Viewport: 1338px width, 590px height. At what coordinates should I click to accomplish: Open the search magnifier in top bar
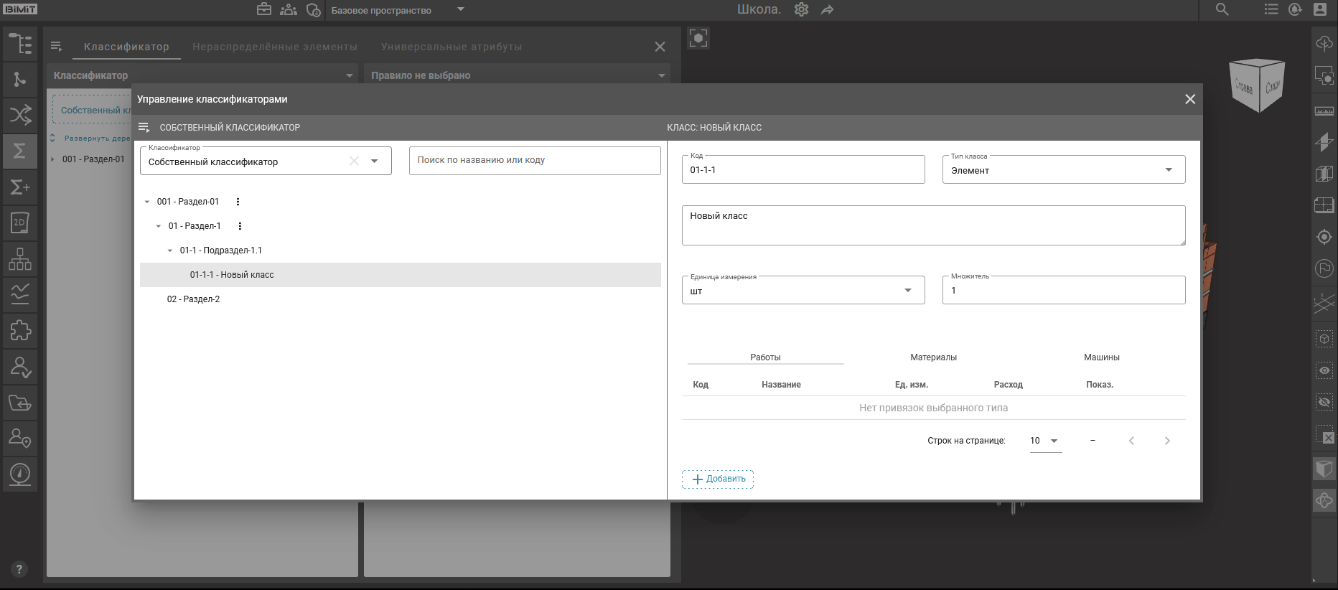coord(1222,10)
